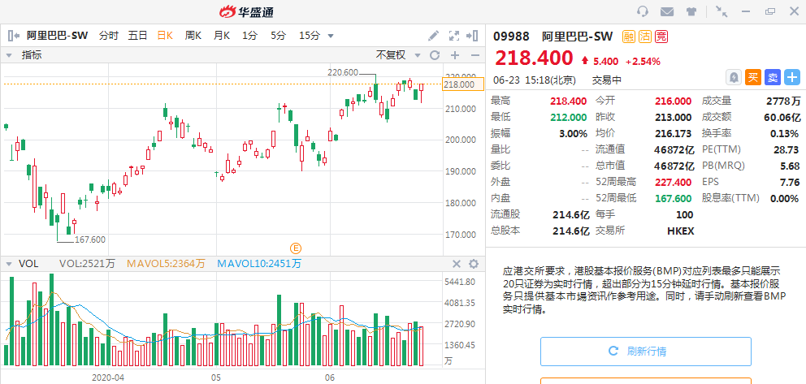Click the orange E earnings marker

click(x=296, y=248)
